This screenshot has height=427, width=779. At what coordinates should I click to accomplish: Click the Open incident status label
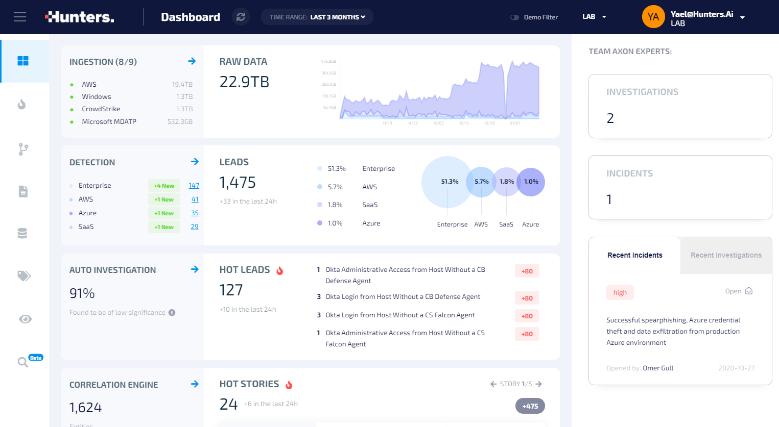point(733,291)
